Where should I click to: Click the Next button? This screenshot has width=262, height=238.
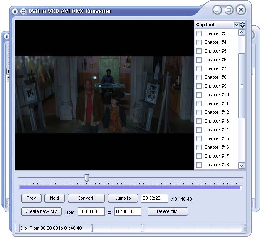(54, 198)
